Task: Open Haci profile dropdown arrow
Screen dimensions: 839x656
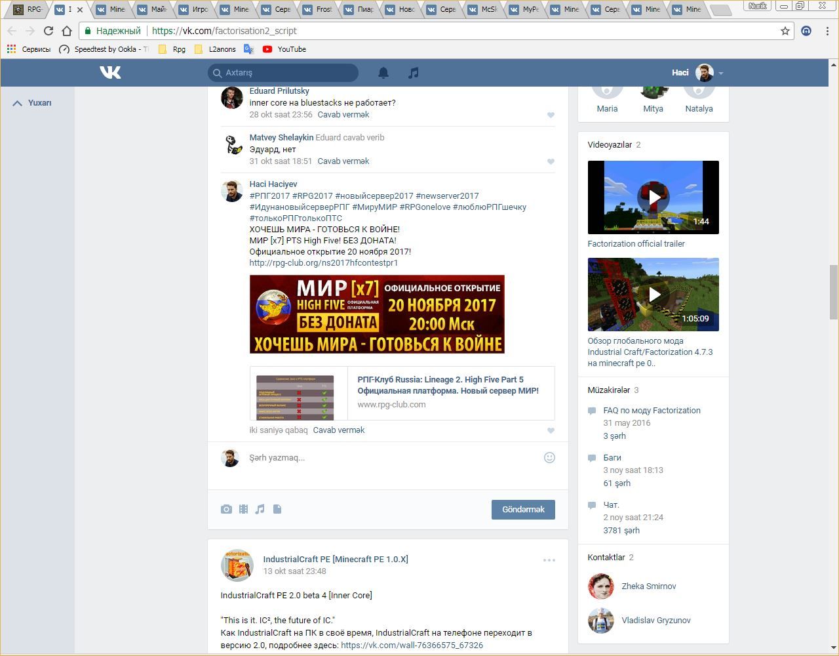Action: [721, 73]
